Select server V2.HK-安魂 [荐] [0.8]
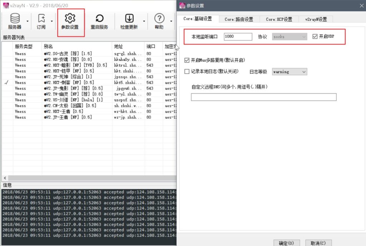366x246 pixels. (68, 59)
